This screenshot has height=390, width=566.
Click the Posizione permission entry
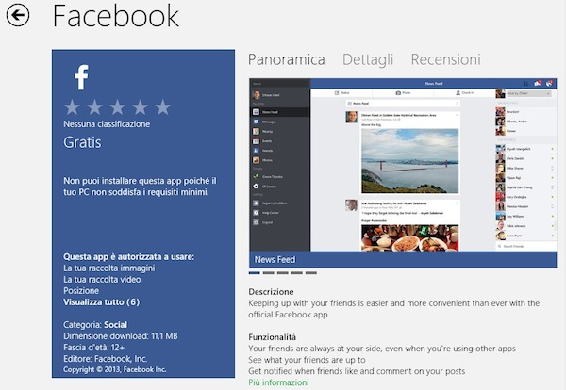point(81,291)
